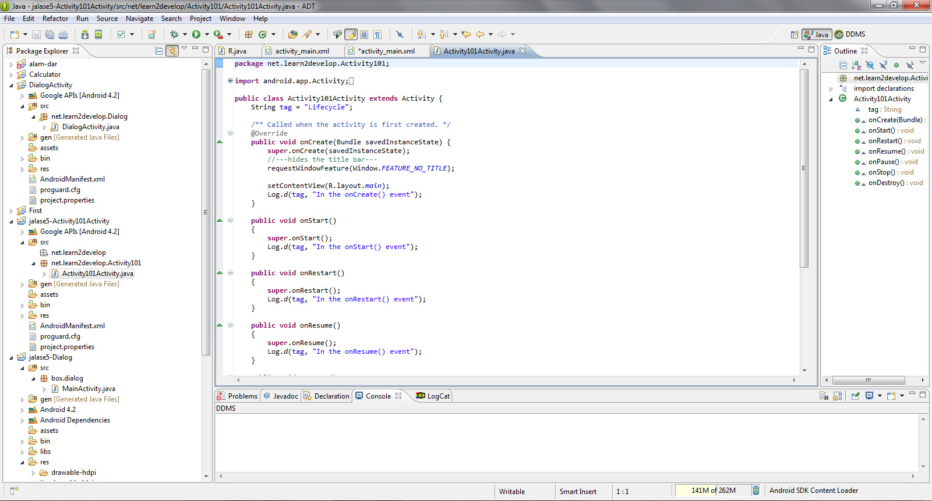This screenshot has height=501, width=932.
Task: Click the Debug bug icon
Action: point(174,35)
